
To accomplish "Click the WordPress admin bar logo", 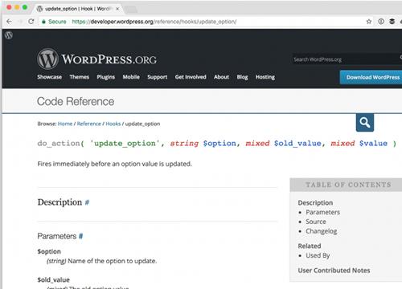I will click(x=9, y=35).
